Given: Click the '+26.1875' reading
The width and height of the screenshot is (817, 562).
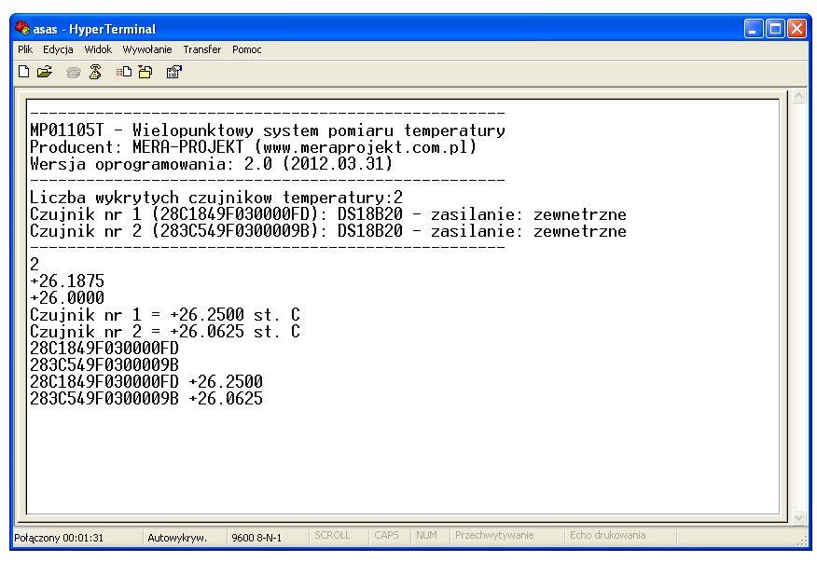Looking at the screenshot, I should (67, 281).
